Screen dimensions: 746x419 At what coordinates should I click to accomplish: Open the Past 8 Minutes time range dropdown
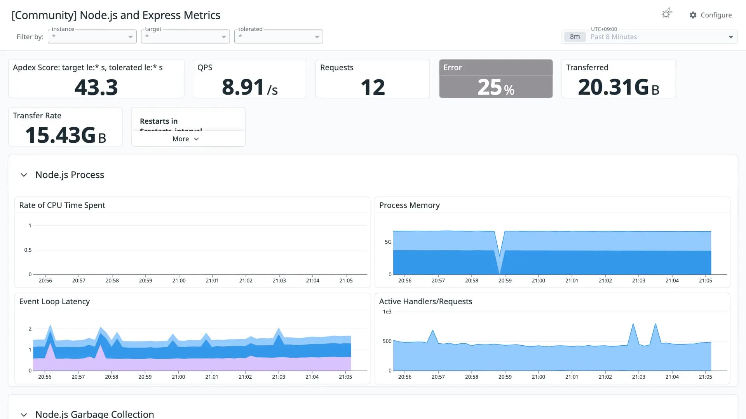(650, 37)
